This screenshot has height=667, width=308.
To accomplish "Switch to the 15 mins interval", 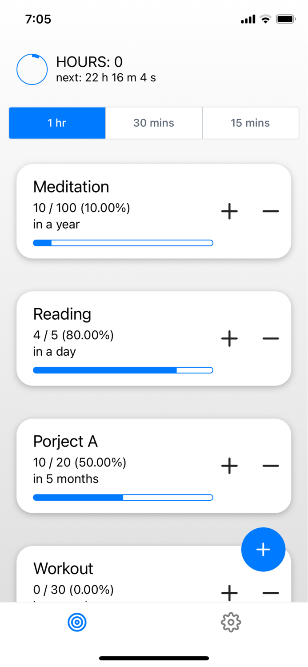I will [251, 123].
